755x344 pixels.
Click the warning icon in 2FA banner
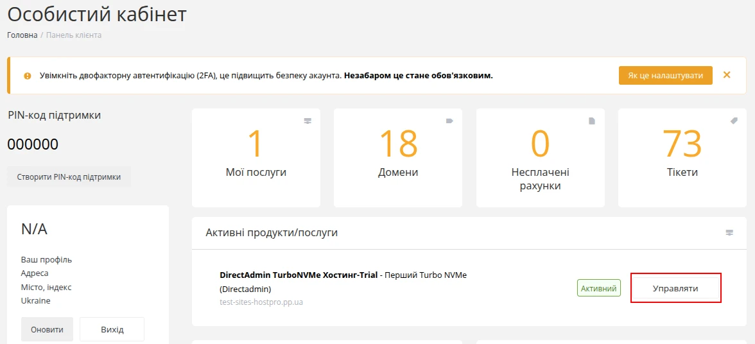pyautogui.click(x=28, y=76)
